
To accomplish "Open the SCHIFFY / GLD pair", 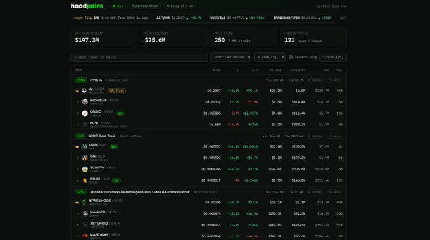I will 208,169.
